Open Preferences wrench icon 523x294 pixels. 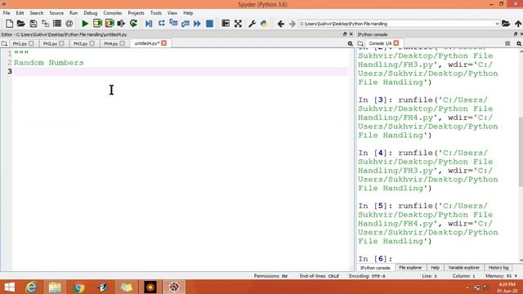pos(252,24)
